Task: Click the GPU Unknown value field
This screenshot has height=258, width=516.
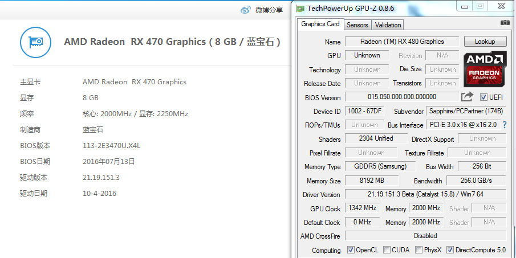Action: click(367, 55)
